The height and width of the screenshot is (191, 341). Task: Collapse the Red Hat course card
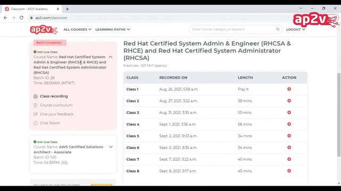(x=111, y=57)
